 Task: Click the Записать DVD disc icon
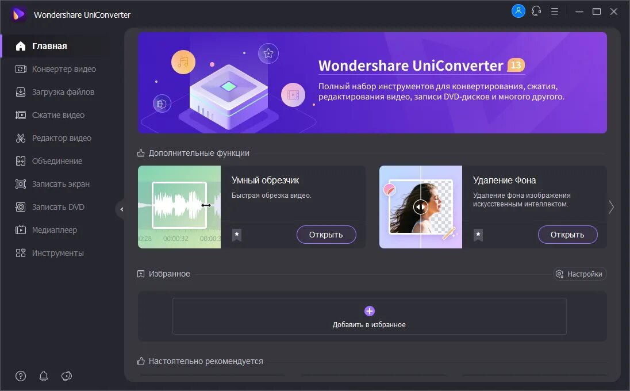tap(21, 207)
